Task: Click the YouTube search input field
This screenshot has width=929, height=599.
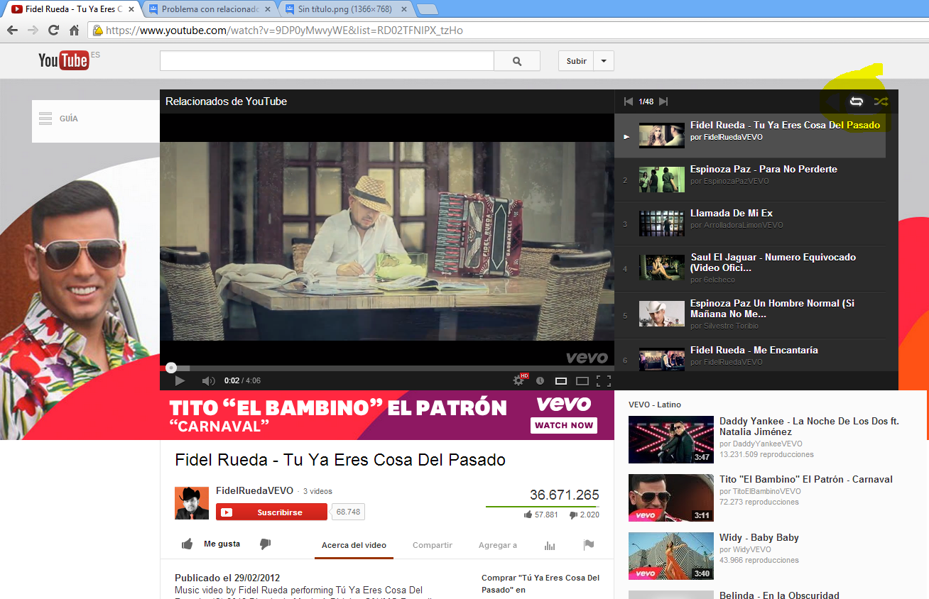Action: pyautogui.click(x=327, y=61)
